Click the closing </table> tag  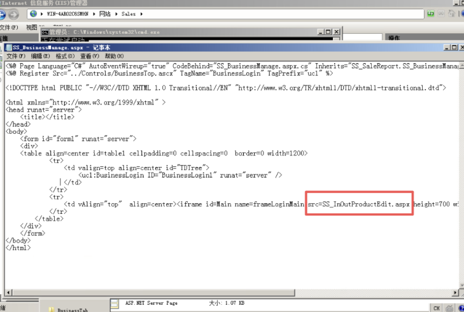coord(49,219)
